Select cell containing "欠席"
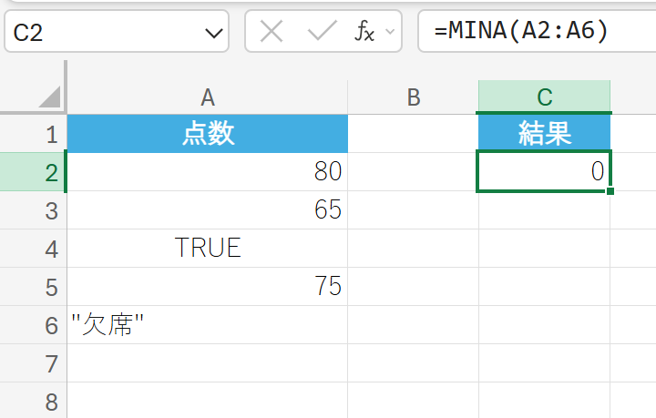Screen dimensions: 656x418 [208, 325]
